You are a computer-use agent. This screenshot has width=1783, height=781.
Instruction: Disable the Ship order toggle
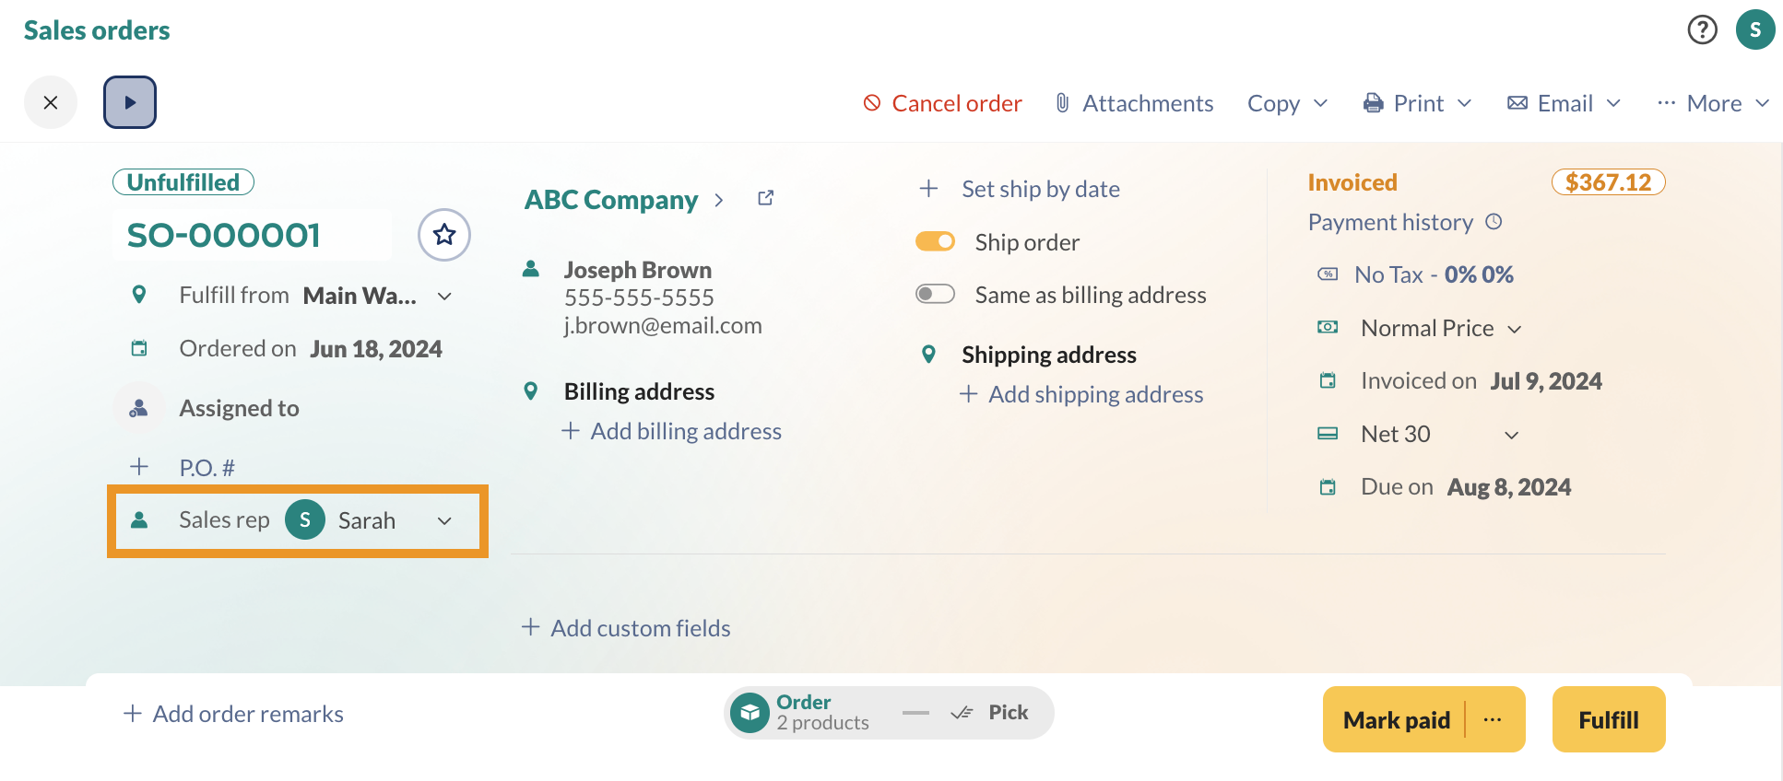tap(935, 241)
